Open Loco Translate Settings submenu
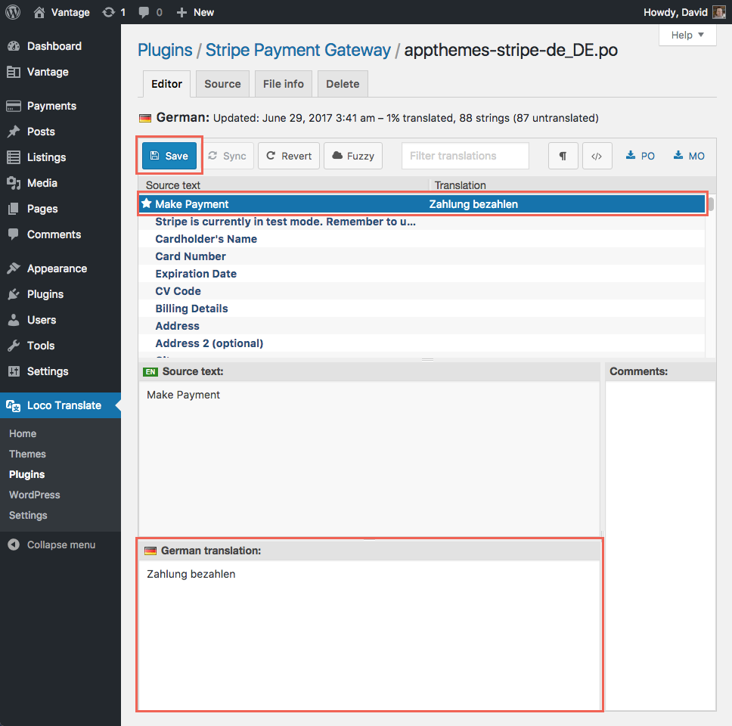 coord(28,516)
